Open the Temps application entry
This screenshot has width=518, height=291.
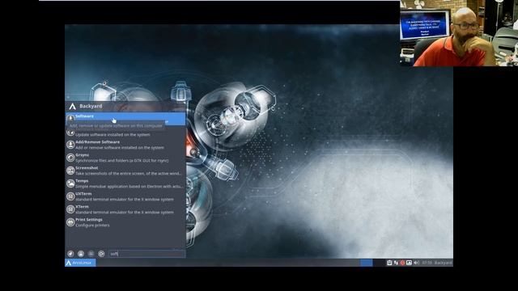pyautogui.click(x=125, y=183)
